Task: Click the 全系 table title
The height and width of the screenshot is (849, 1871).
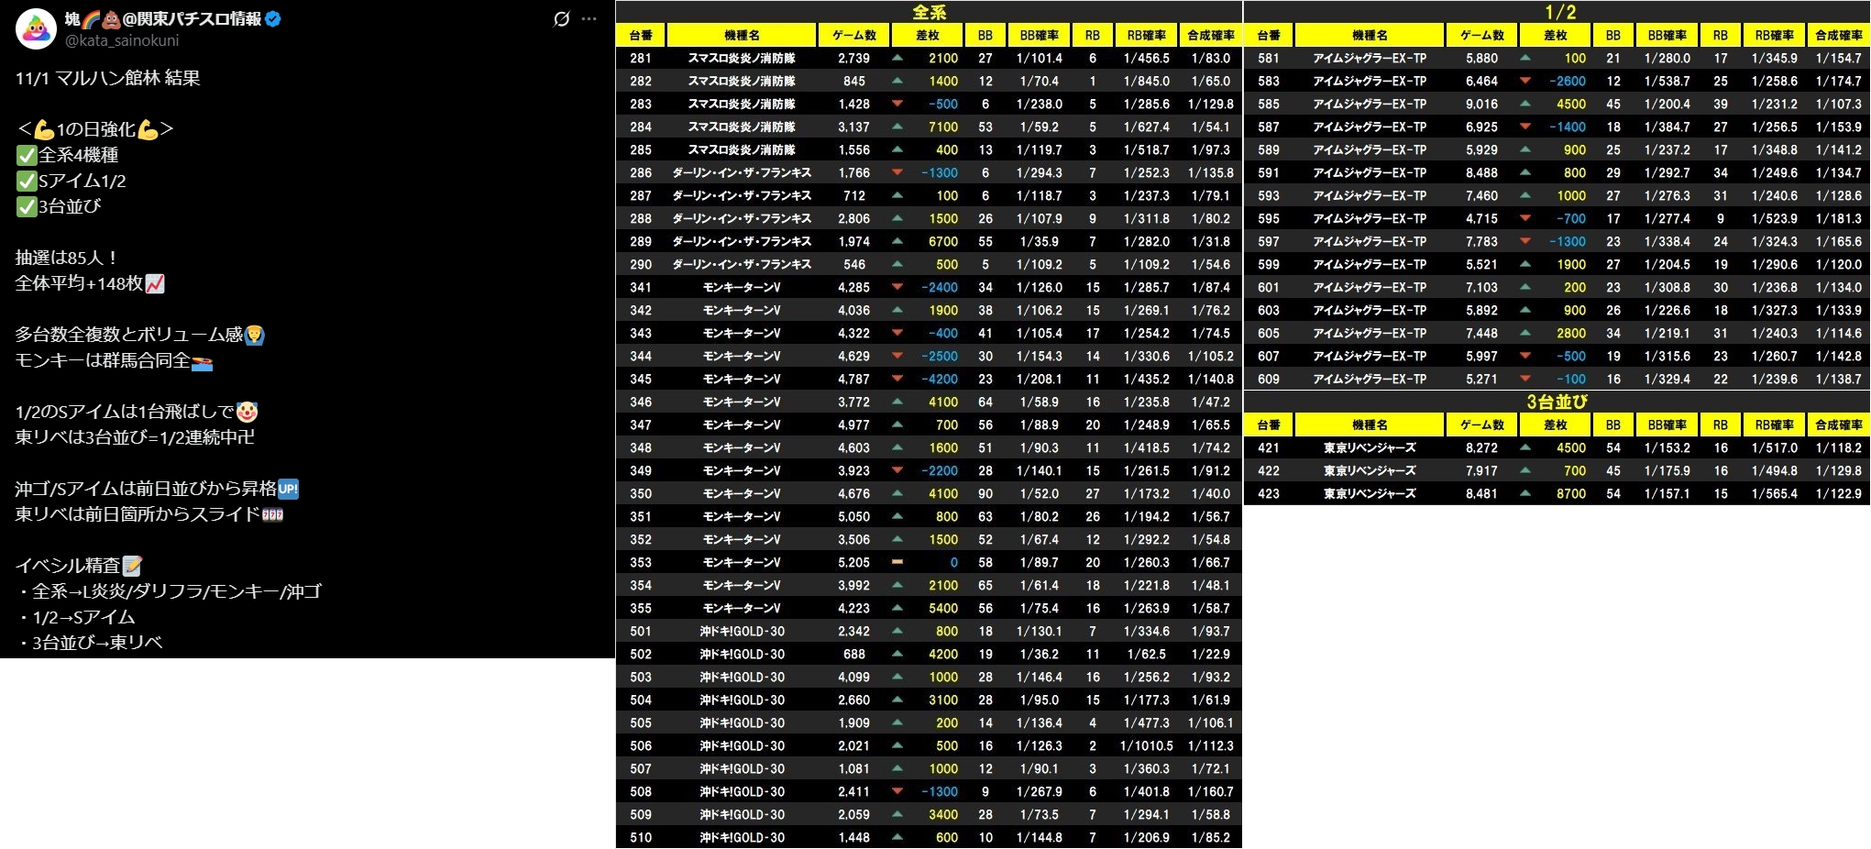Action: pos(929,12)
